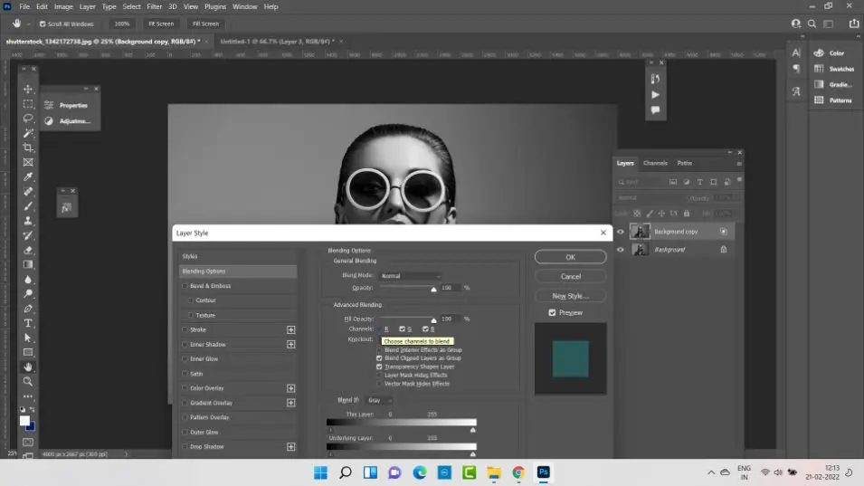Screen dimensions: 864x486
Task: Select the Type tool
Action: [x=28, y=322]
